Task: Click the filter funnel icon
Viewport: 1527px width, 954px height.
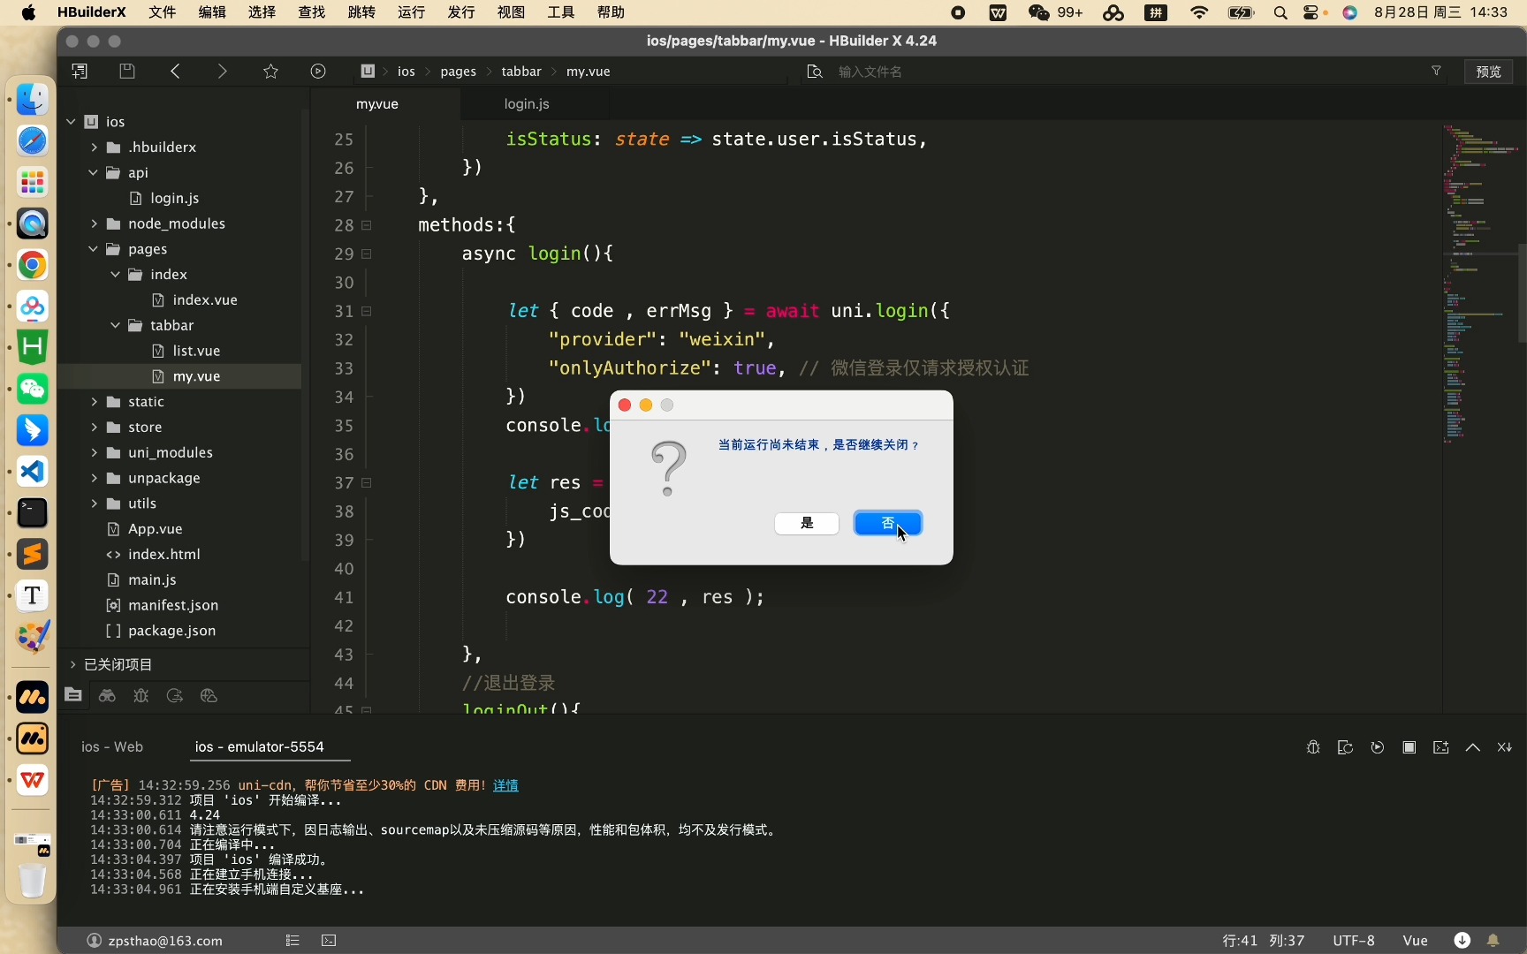Action: pos(1436,71)
